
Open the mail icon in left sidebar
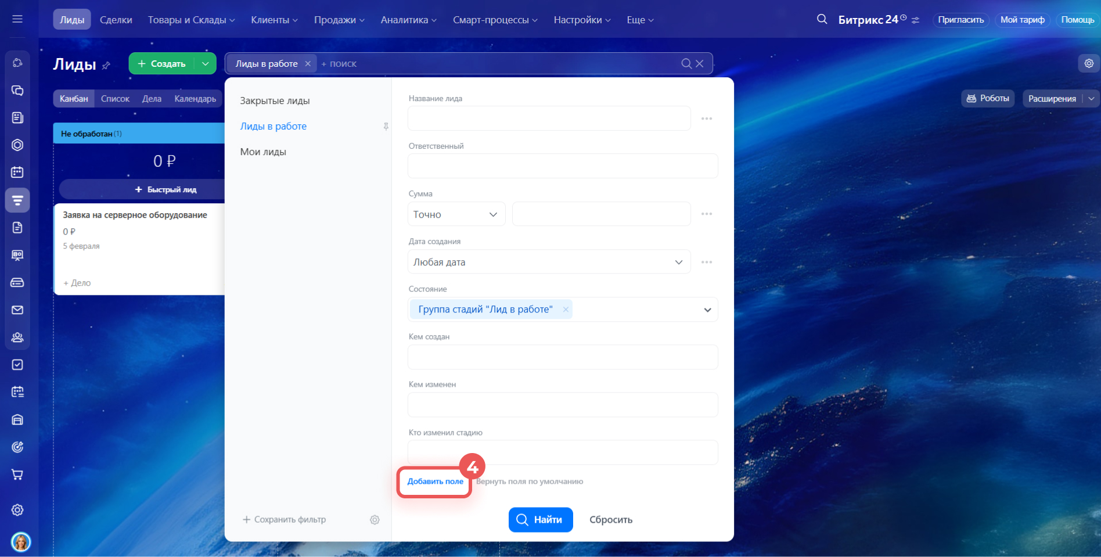coord(17,310)
